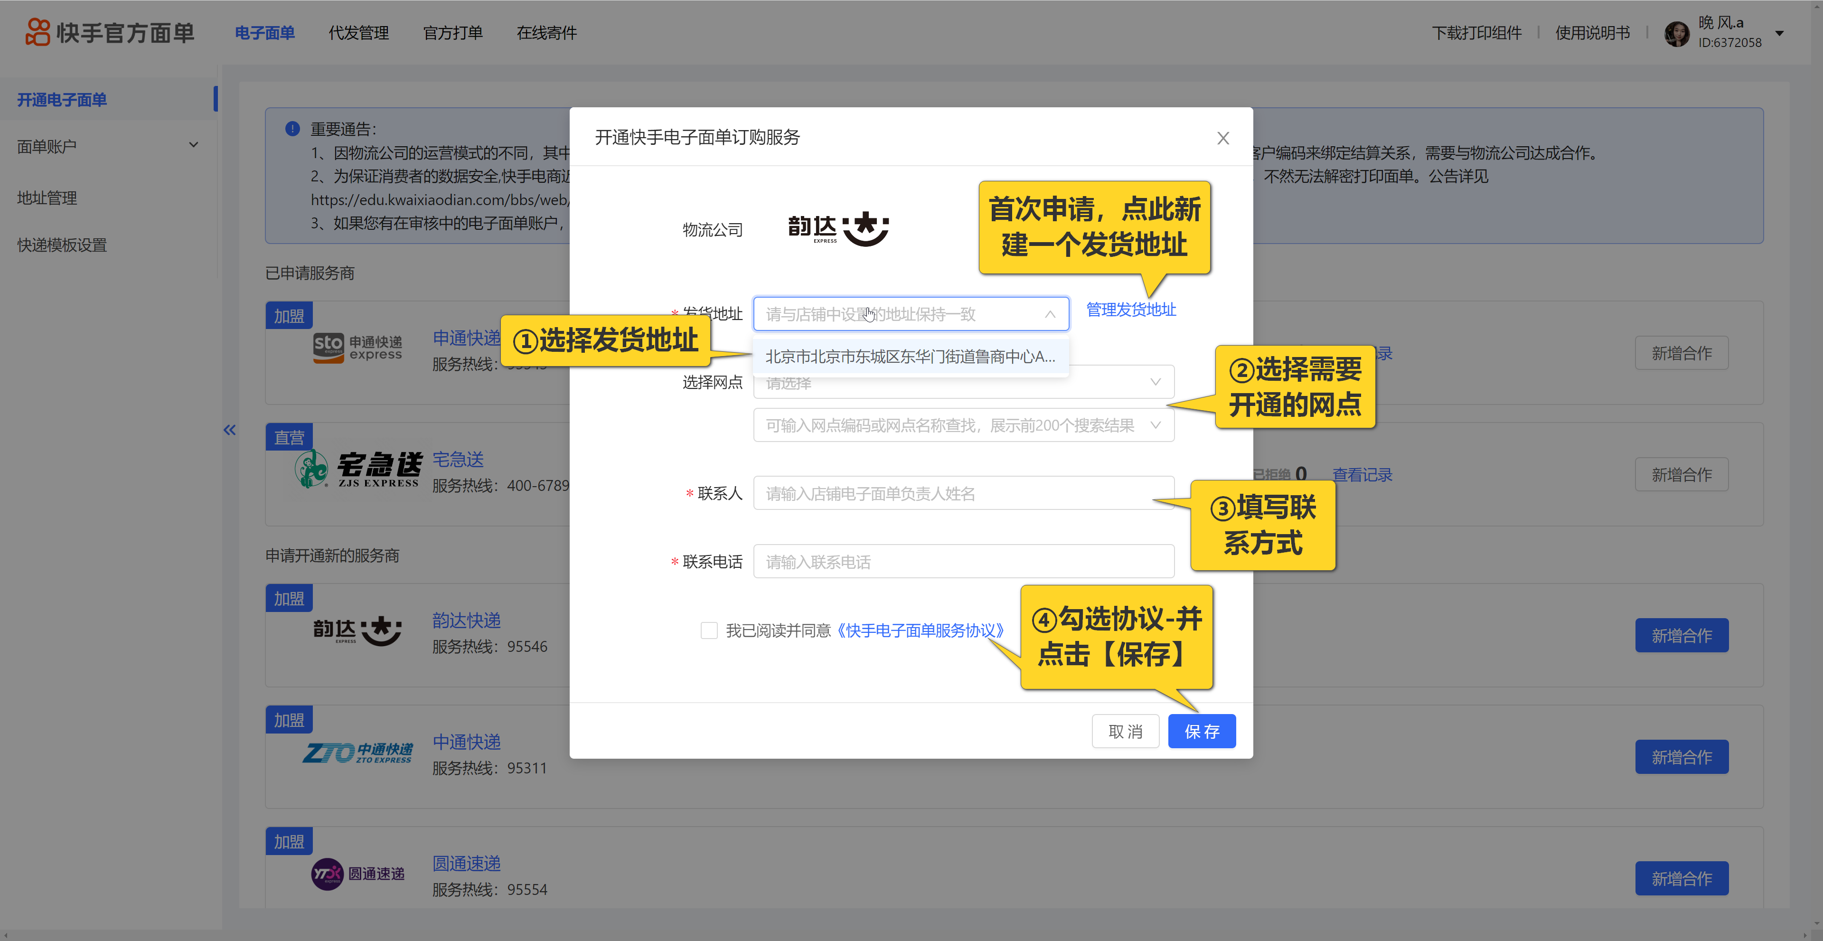Collapse sidebar with double-chevron icon
The image size is (1823, 941).
pyautogui.click(x=229, y=430)
